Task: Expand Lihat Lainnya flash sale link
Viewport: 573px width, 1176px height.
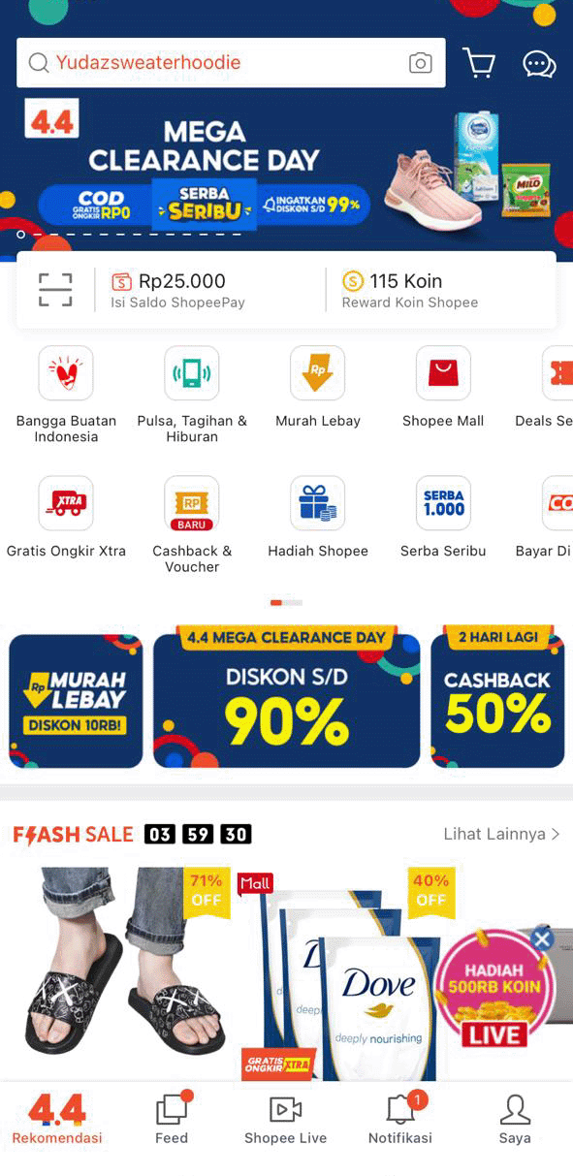Action: coord(501,834)
